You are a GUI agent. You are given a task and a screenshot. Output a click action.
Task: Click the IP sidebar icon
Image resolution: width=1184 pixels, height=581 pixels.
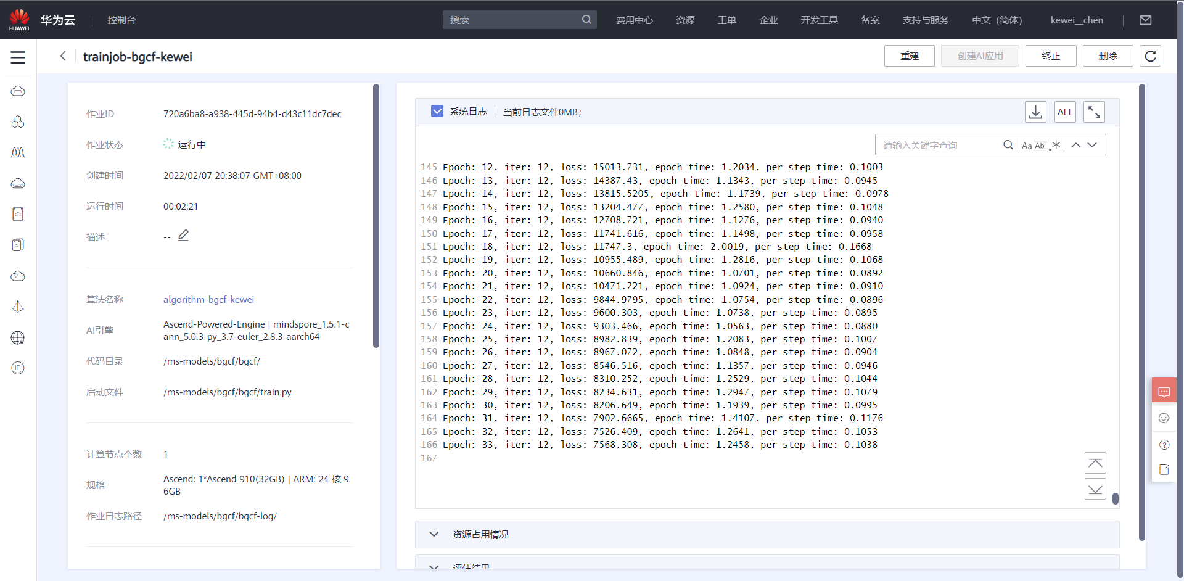(x=18, y=368)
